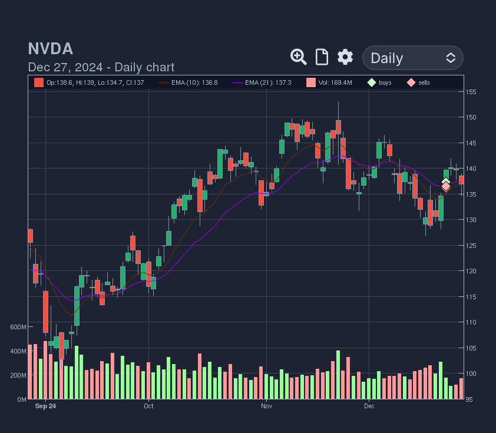Click the 'Sep 24' x-axis label

click(x=45, y=406)
